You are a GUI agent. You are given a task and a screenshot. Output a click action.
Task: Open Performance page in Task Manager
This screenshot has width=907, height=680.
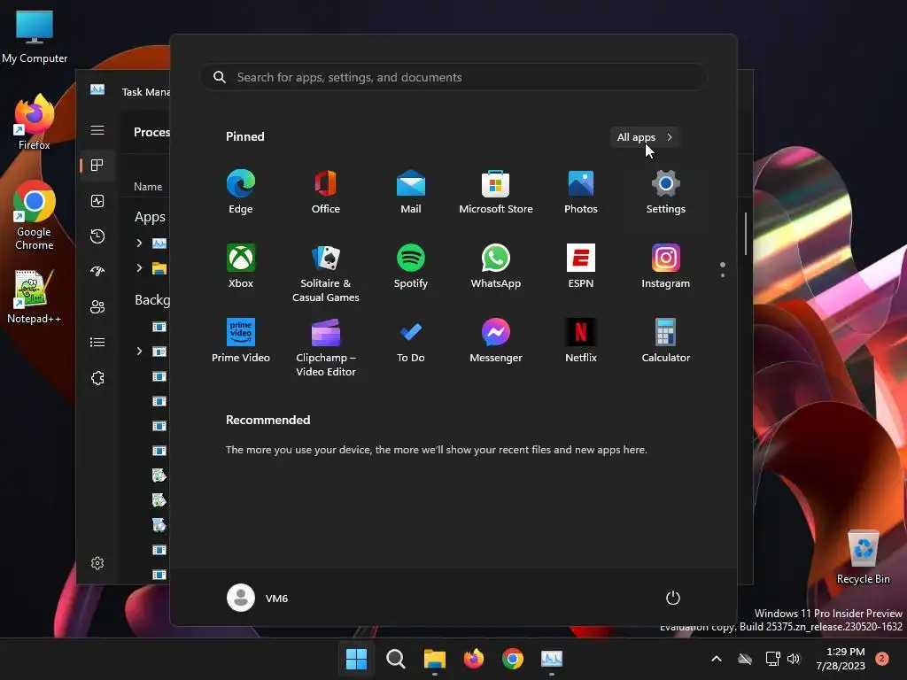point(97,201)
